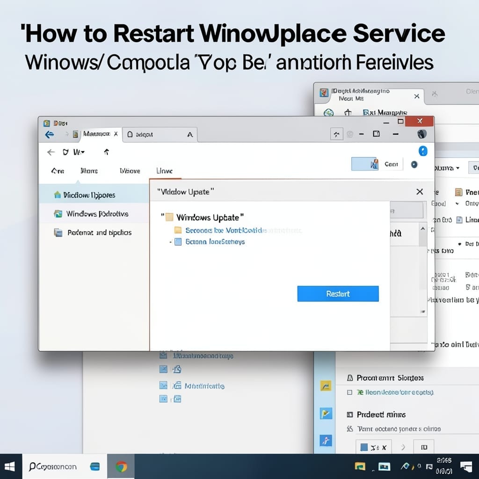
Task: Click the gray back arrow in navigation row
Action: [51, 152]
